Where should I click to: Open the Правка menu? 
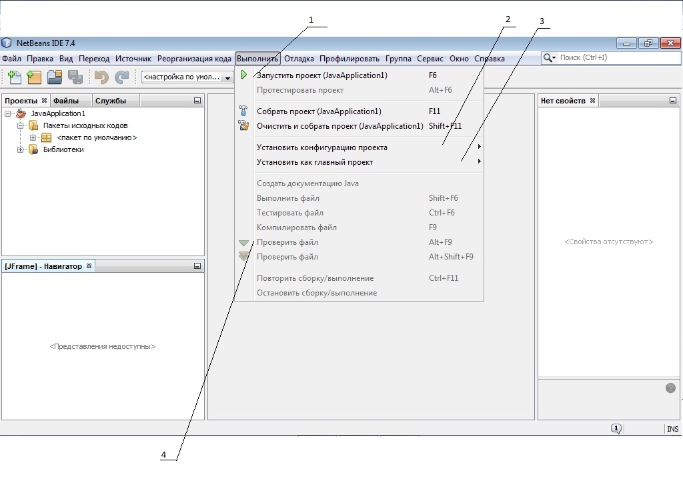click(40, 58)
